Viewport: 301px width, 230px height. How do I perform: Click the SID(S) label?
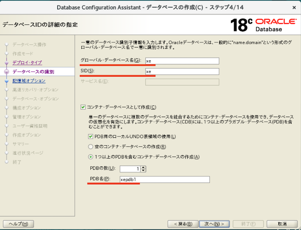pyautogui.click(x=87, y=71)
